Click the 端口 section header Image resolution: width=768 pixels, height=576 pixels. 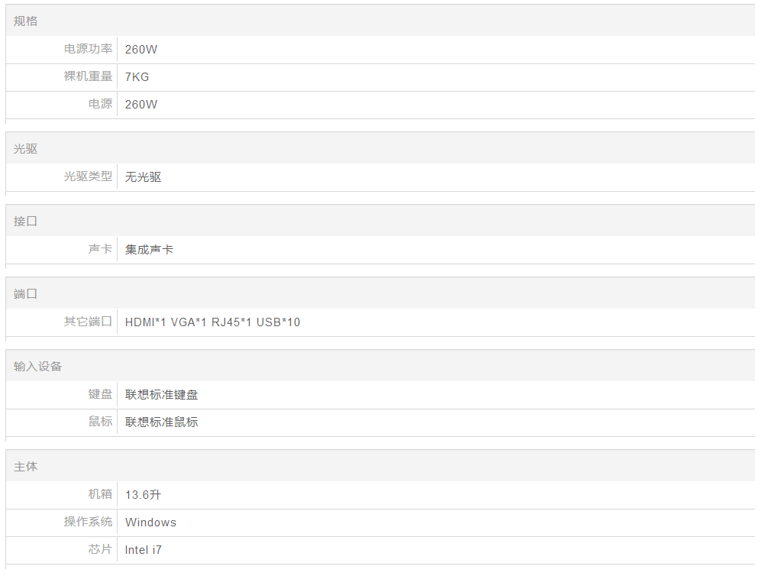(25, 294)
